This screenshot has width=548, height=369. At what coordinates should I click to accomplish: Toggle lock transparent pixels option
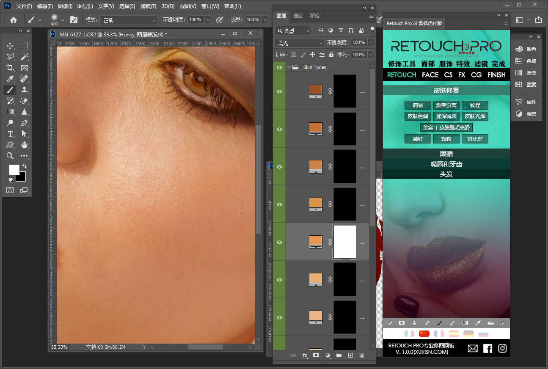click(294, 55)
